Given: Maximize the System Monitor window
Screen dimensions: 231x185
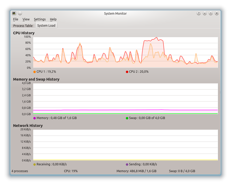Looking at the screenshot, I should click(x=211, y=13).
